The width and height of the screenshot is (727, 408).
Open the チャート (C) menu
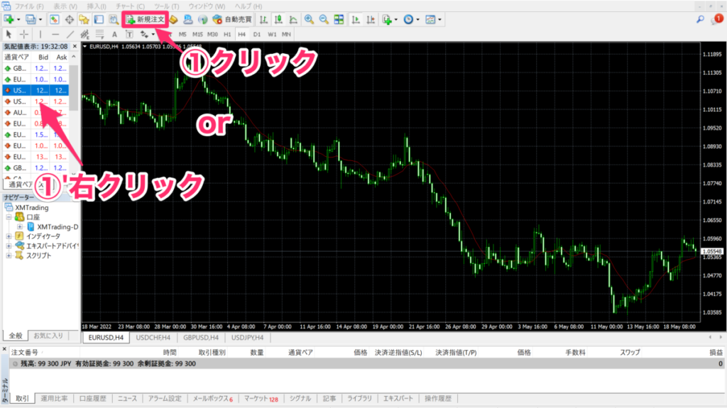tap(130, 6)
